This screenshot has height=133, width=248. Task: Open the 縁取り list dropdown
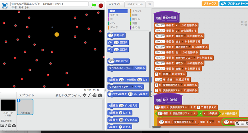[x=180, y=63]
